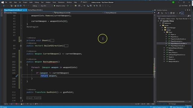
Task: Open the Git menu
Action: tap(20, 2)
